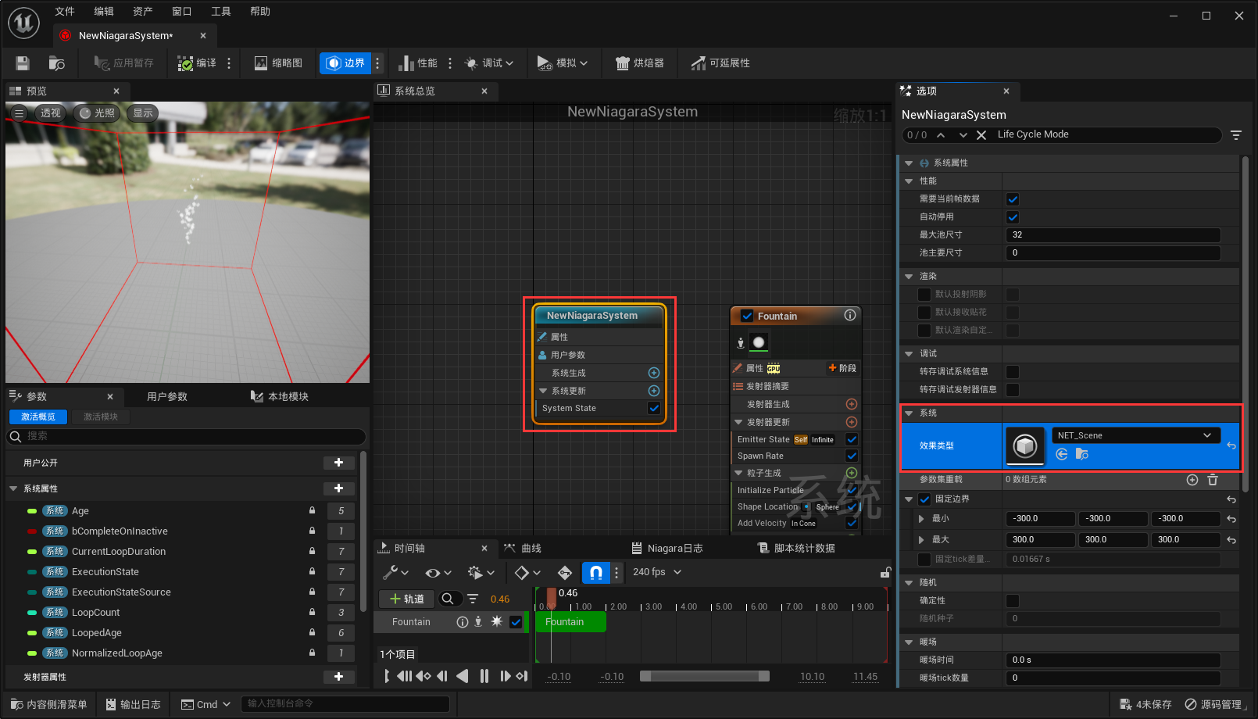Open the 240 fps frame rate dropdown
1258x719 pixels.
pyautogui.click(x=657, y=572)
